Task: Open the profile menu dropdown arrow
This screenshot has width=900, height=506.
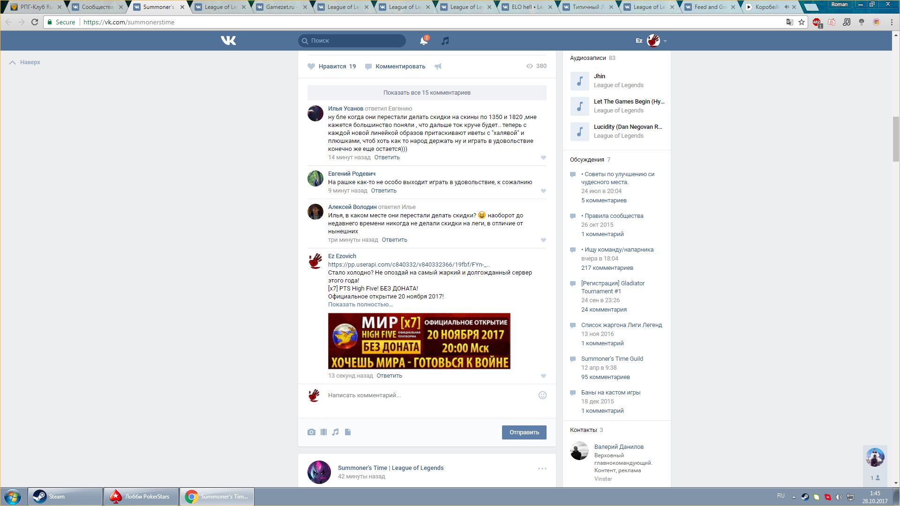Action: coord(665,41)
